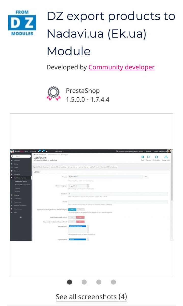Open the large_default image type dropdown in the preview
The image size is (183, 306).
pos(78,186)
